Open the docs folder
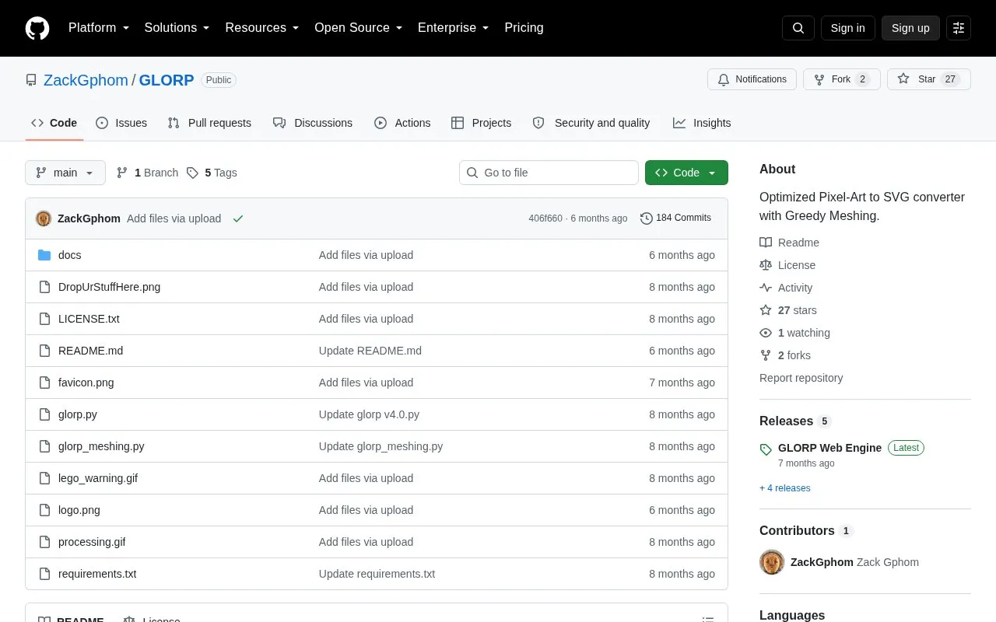Viewport: 996px width, 622px height. coord(69,255)
